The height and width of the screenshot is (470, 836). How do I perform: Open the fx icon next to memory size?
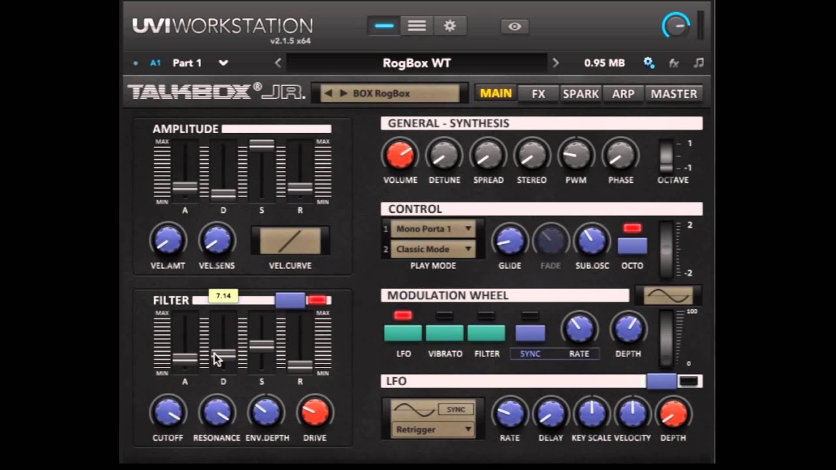coord(674,63)
